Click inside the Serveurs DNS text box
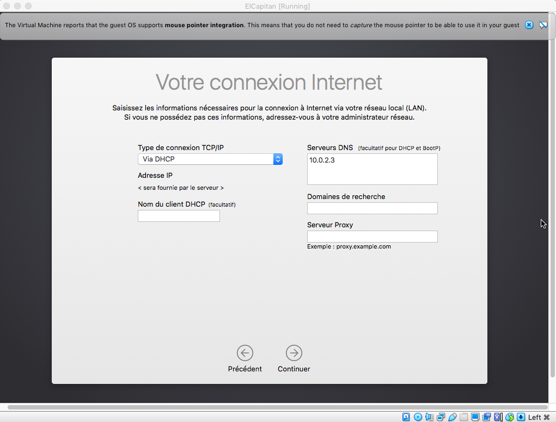Screen dimensions: 556x422 pos(372,169)
